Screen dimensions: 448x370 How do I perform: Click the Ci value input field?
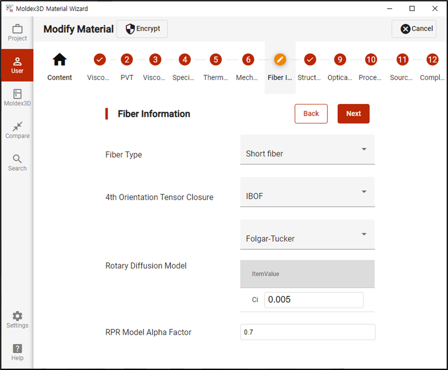coord(314,299)
